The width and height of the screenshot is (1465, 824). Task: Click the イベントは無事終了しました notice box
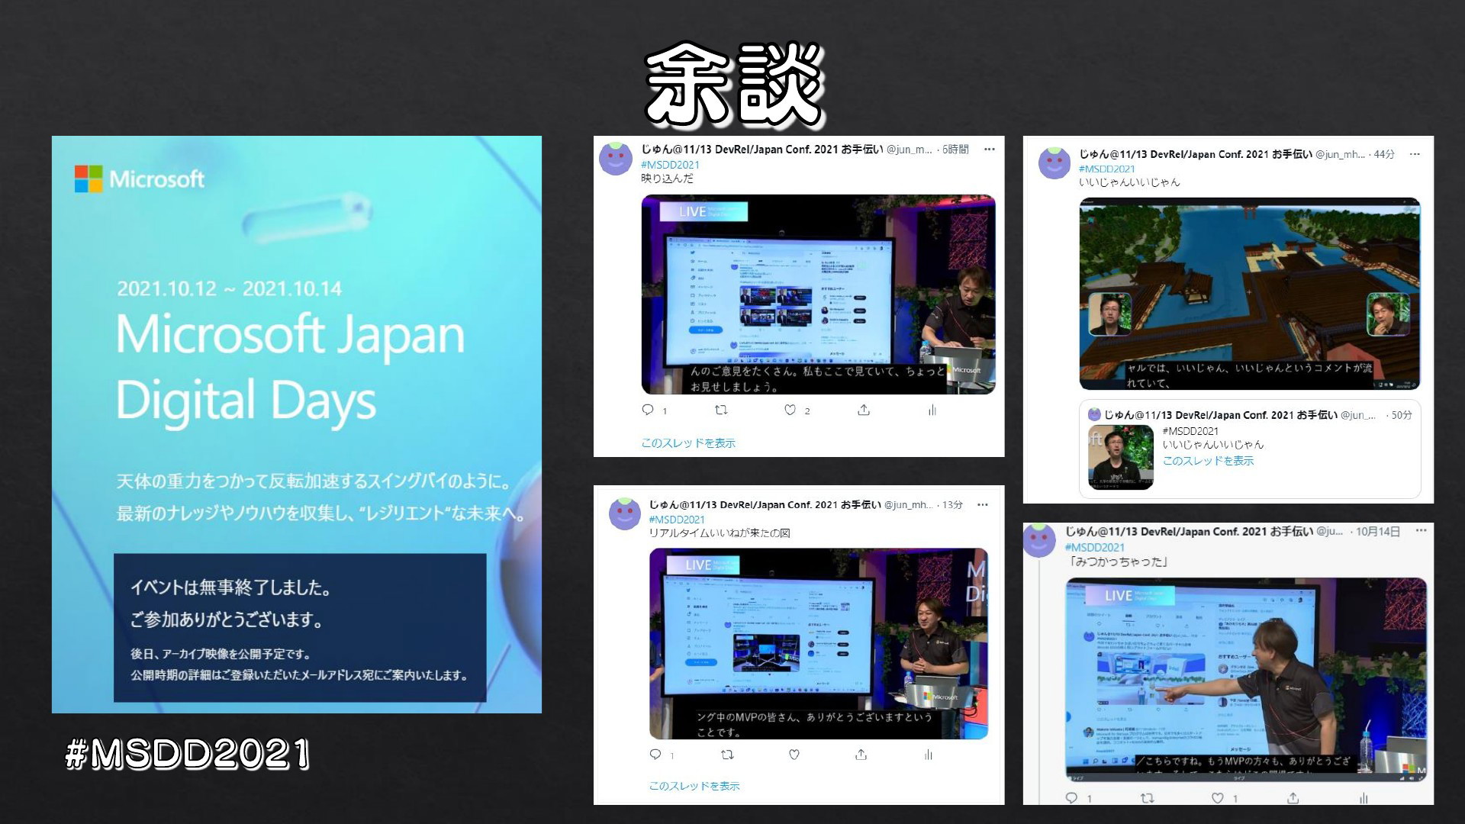pyautogui.click(x=300, y=628)
